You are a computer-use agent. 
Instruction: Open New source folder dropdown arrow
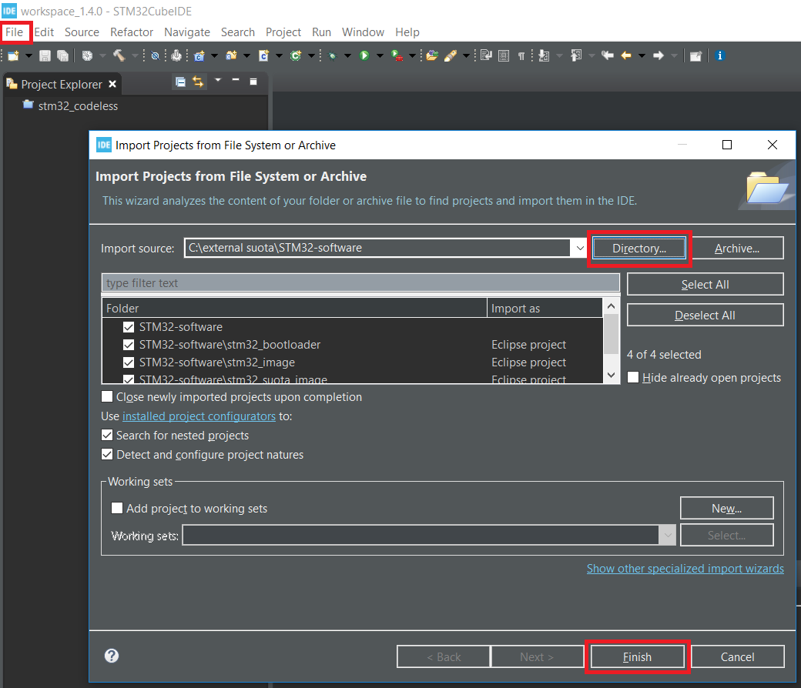246,55
